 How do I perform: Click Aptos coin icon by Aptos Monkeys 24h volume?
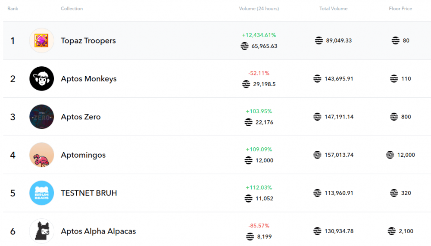pos(246,84)
